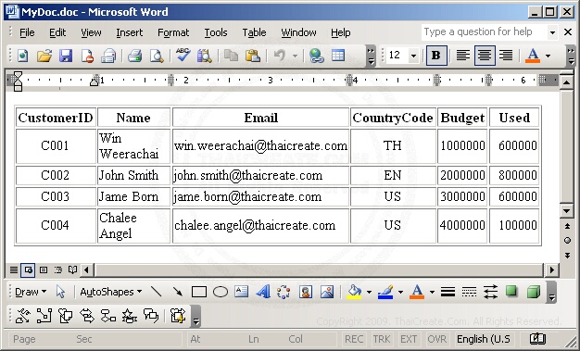Open the AutoShapes dropdown
Viewport: 580px width, 351px height.
pos(111,292)
